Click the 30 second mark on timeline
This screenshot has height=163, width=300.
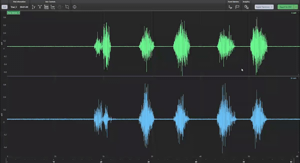click(x=149, y=161)
